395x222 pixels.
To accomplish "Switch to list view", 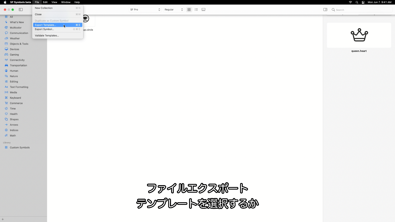I will coord(196,10).
